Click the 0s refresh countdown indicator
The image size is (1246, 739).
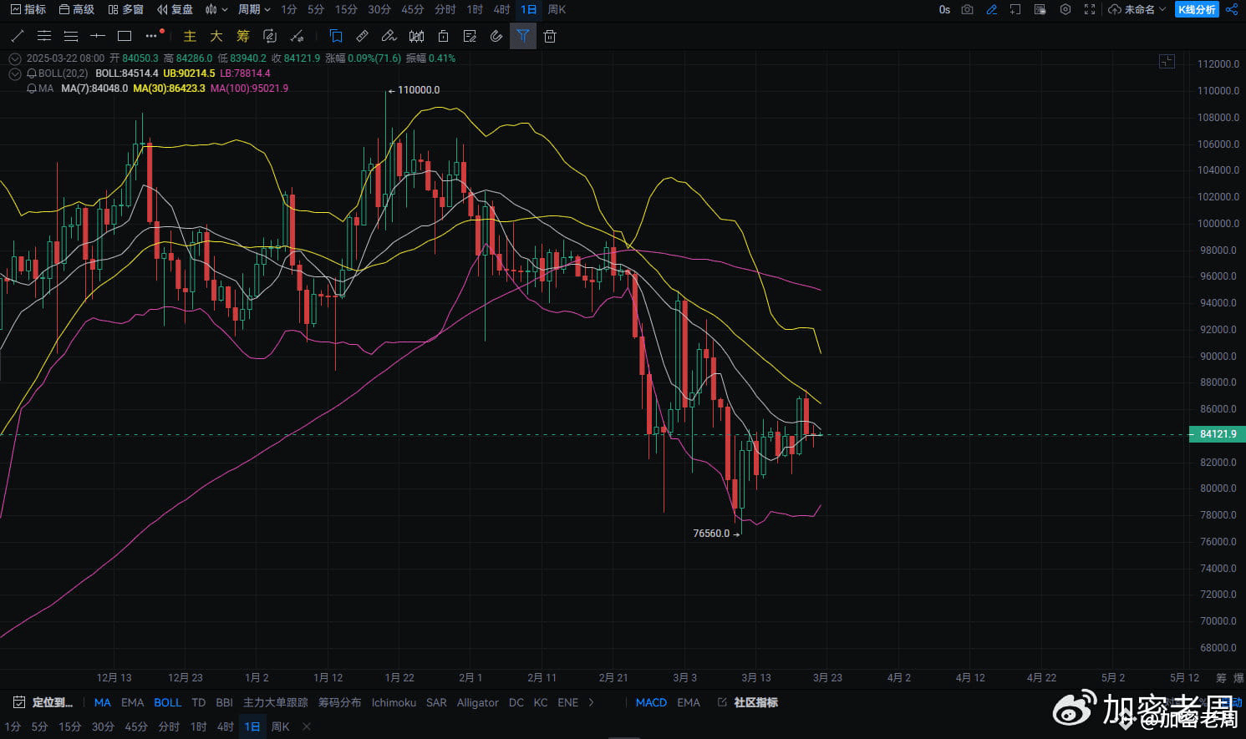pyautogui.click(x=944, y=9)
